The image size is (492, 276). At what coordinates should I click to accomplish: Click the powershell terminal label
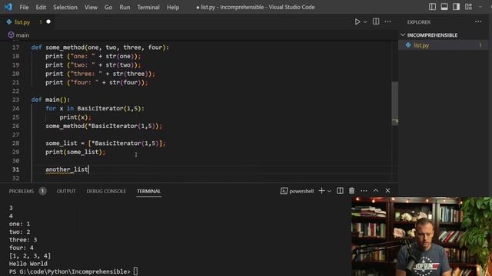pyautogui.click(x=301, y=191)
